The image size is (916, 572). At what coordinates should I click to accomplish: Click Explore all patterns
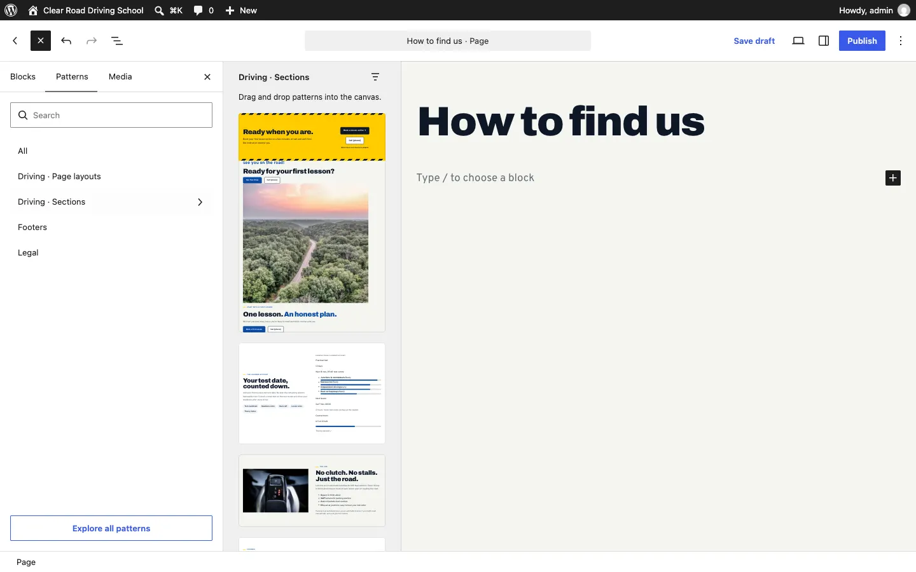click(111, 528)
